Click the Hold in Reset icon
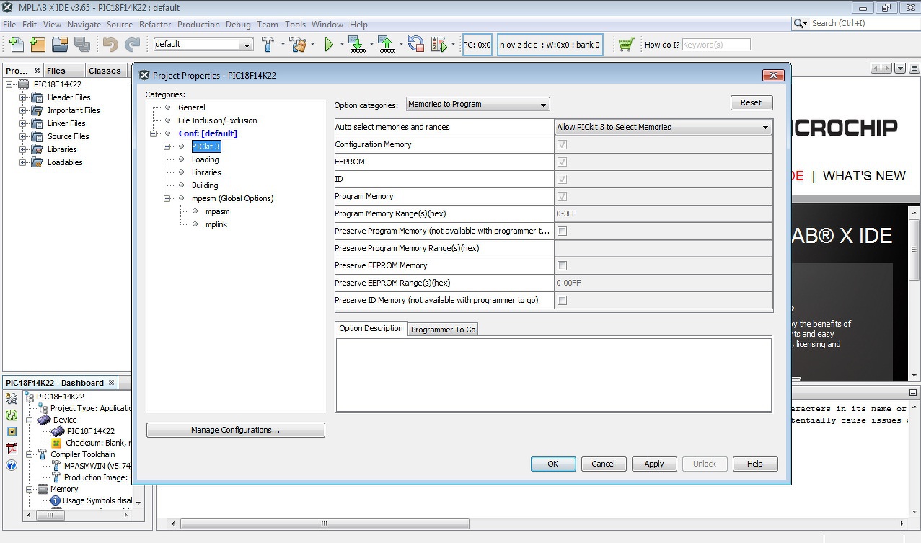This screenshot has width=921, height=543. pyautogui.click(x=415, y=45)
